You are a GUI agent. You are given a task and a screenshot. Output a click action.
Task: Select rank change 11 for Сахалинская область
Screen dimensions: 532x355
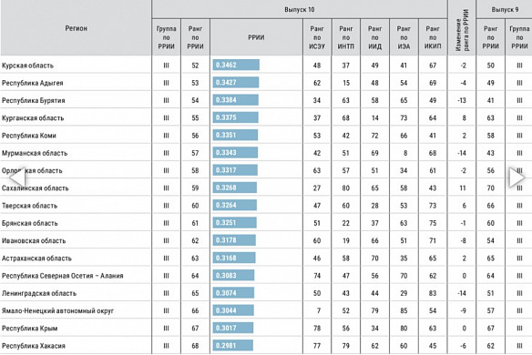[x=463, y=188]
